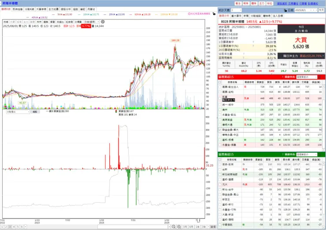Screen dimensions: 326x230
Task: Enable 分價量 overlay in chart toolbar
Action: [78, 22]
